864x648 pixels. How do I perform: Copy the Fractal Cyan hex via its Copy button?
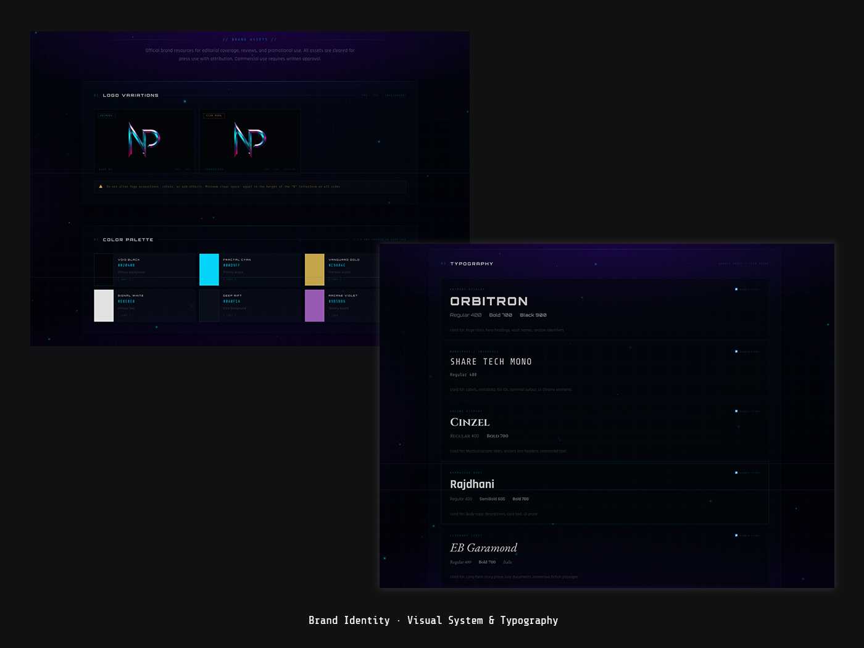230,280
